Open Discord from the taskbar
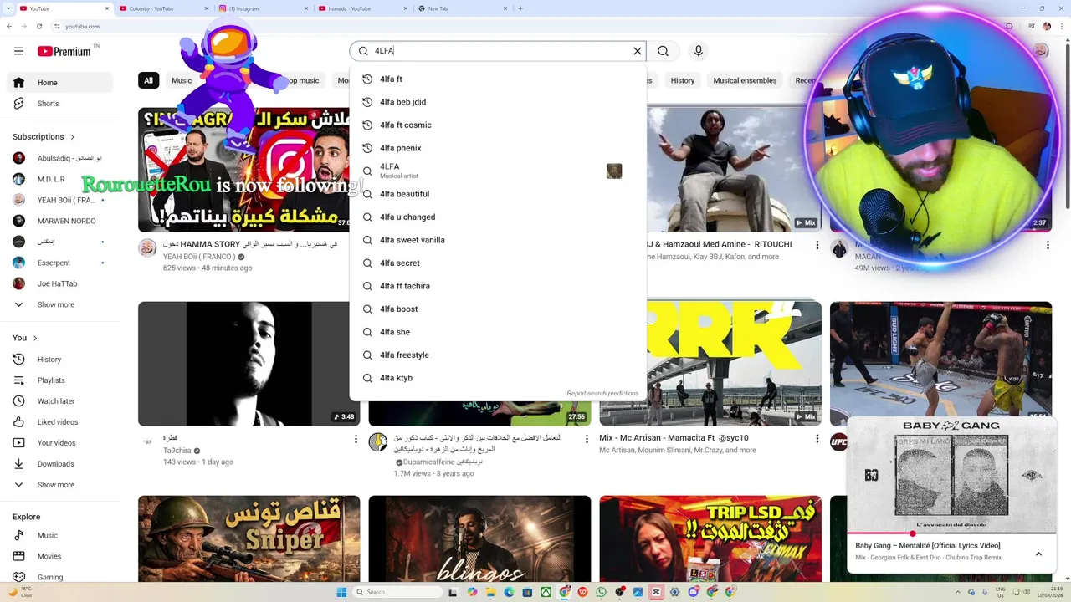This screenshot has width=1071, height=602. [693, 592]
